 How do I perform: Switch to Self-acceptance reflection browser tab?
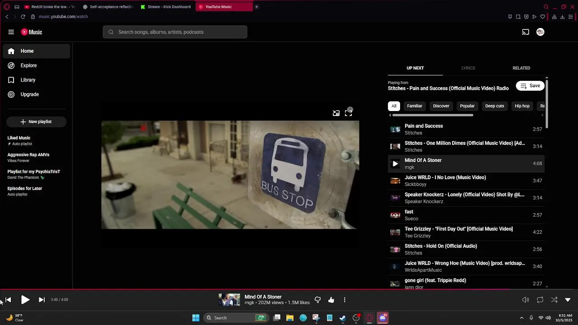coord(108,7)
